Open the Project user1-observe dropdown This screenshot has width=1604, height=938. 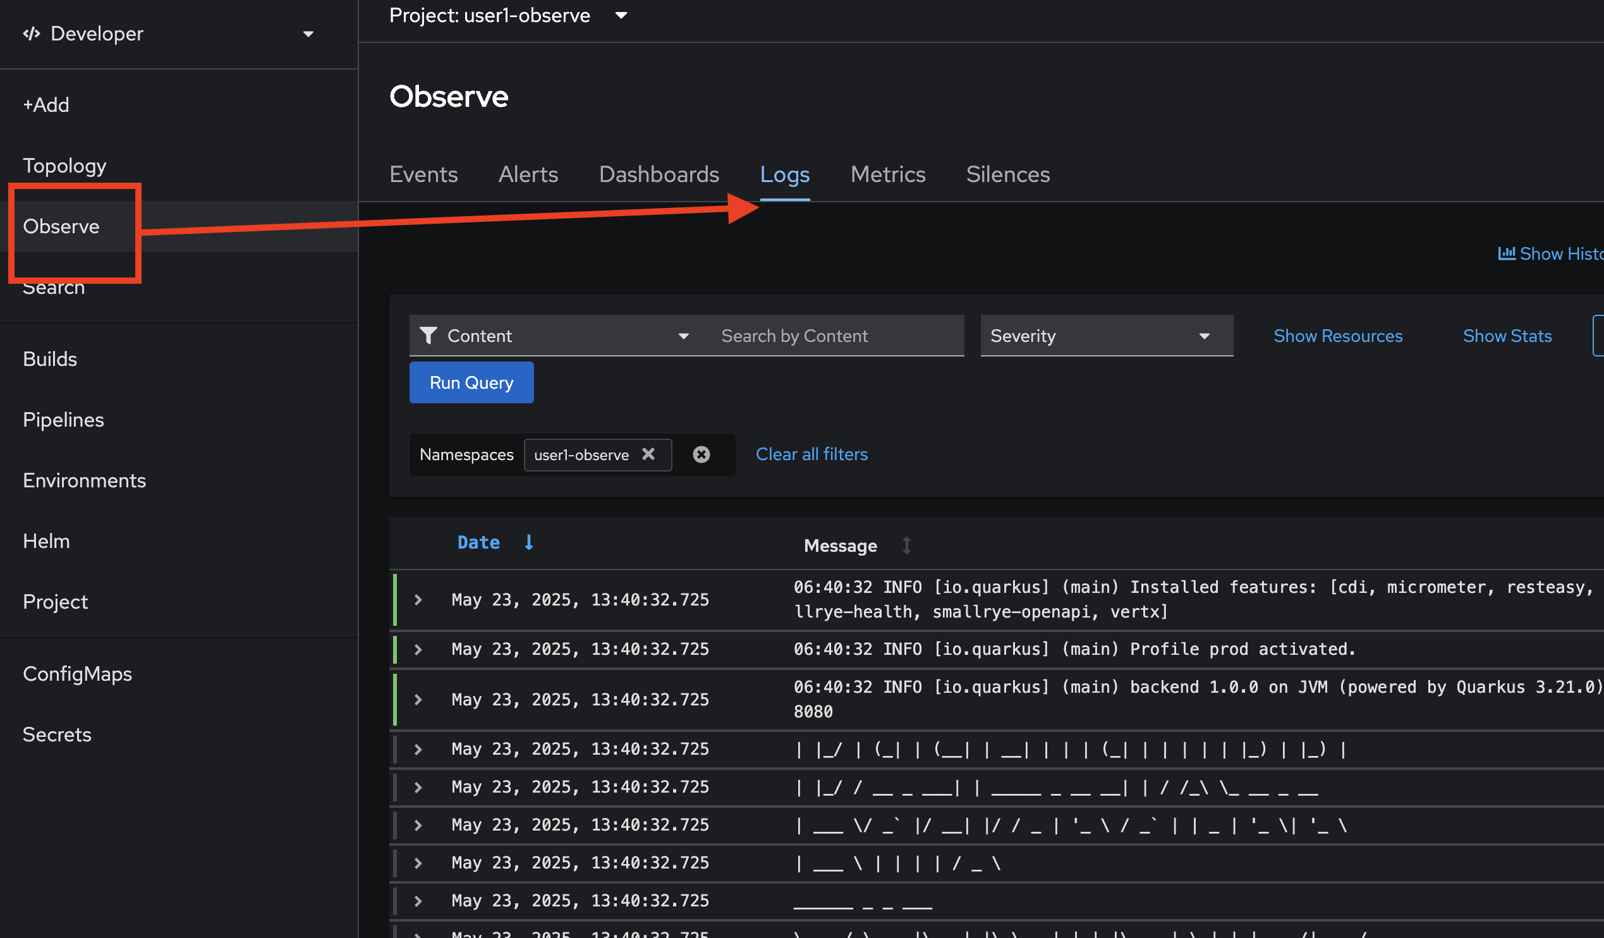[508, 15]
